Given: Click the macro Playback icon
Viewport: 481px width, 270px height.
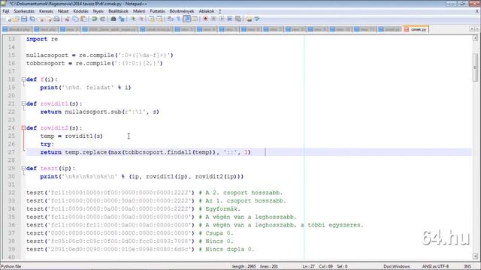Looking at the screenshot, I should tap(222, 19).
